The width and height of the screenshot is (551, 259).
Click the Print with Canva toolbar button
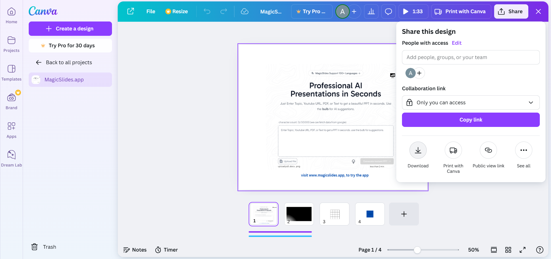point(461,11)
